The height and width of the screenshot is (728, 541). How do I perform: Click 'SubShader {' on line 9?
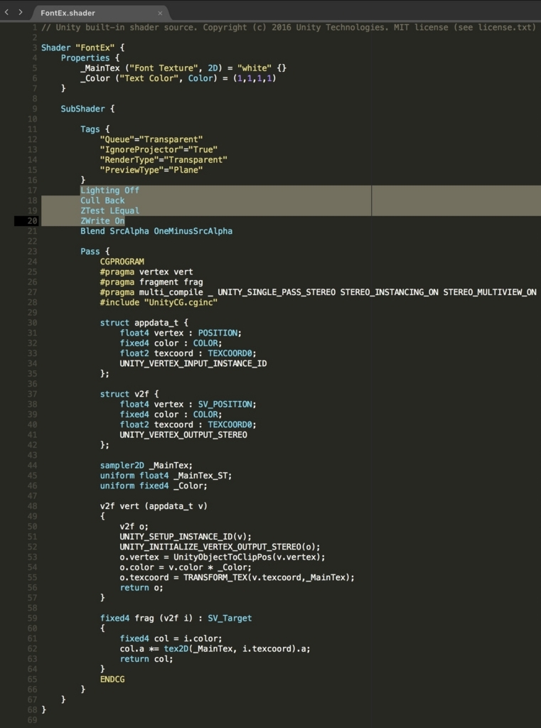(x=87, y=109)
